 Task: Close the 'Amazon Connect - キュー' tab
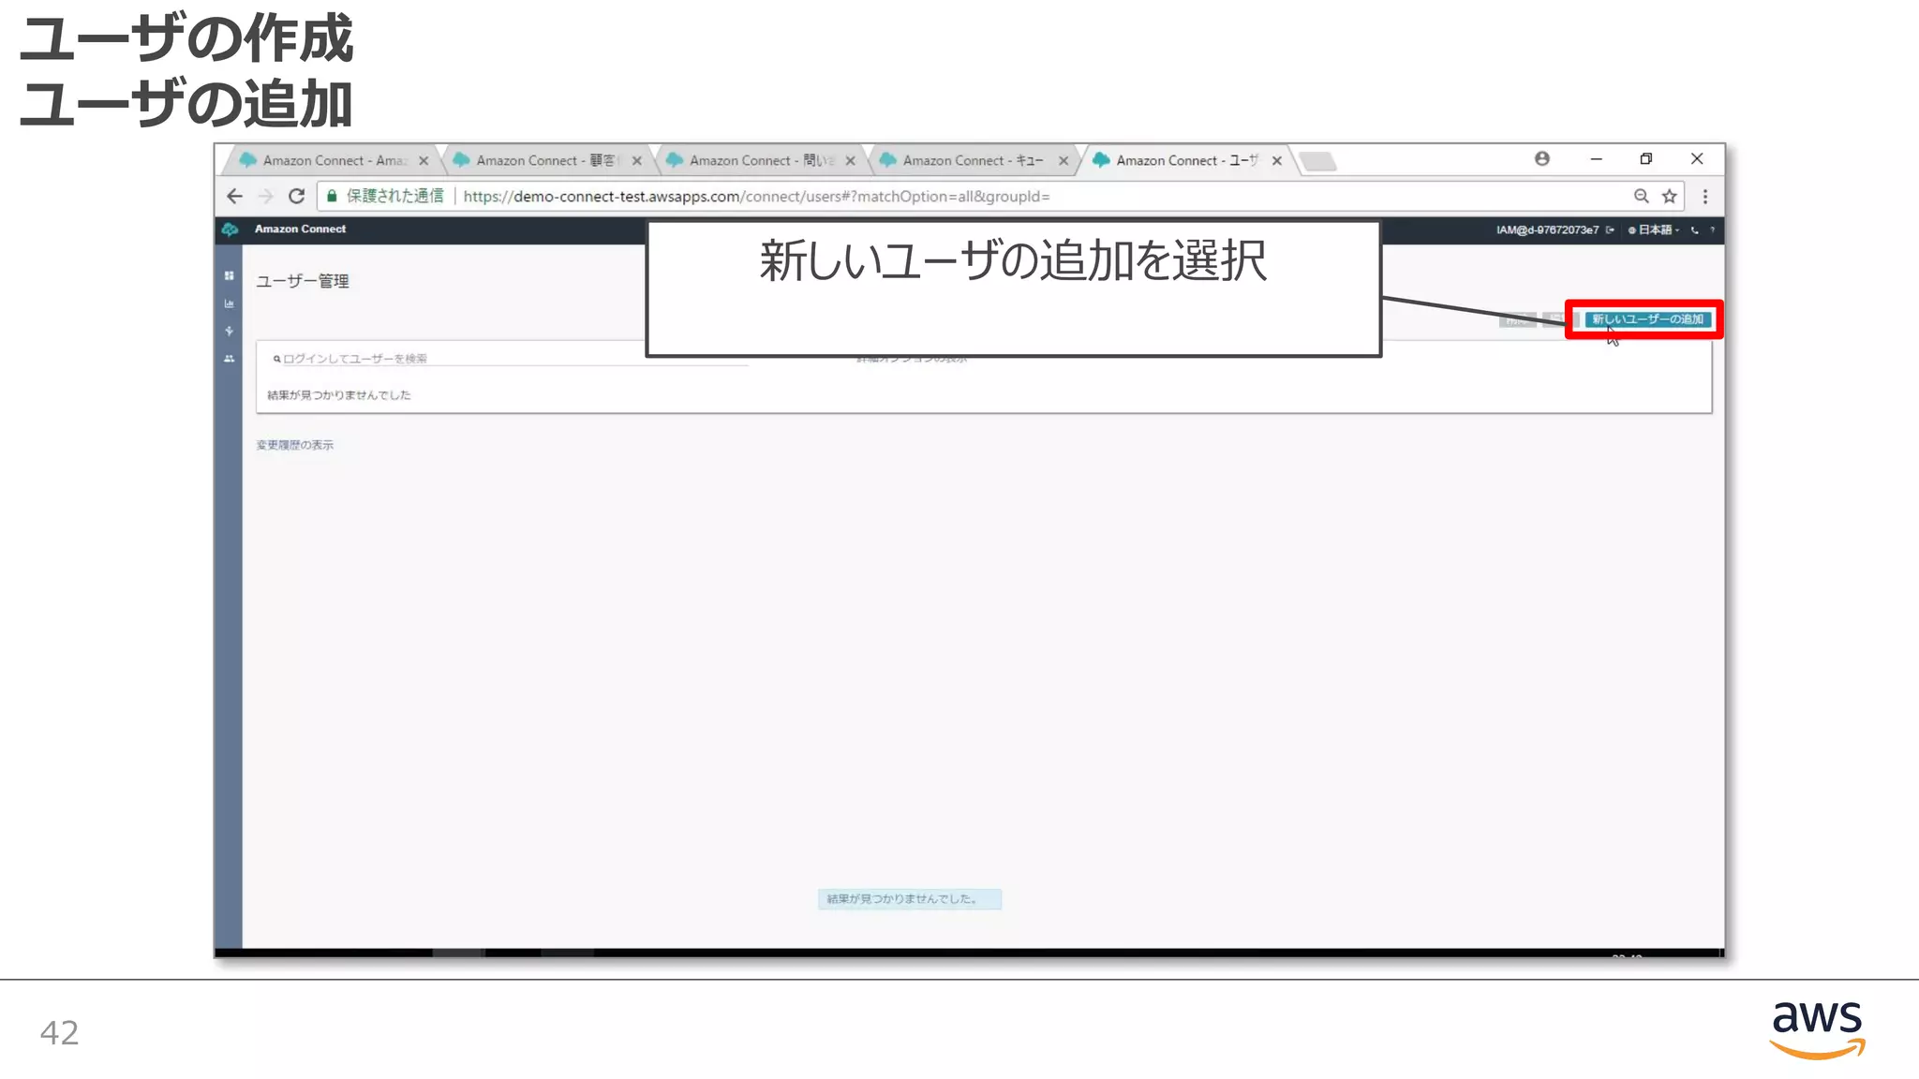(1064, 161)
